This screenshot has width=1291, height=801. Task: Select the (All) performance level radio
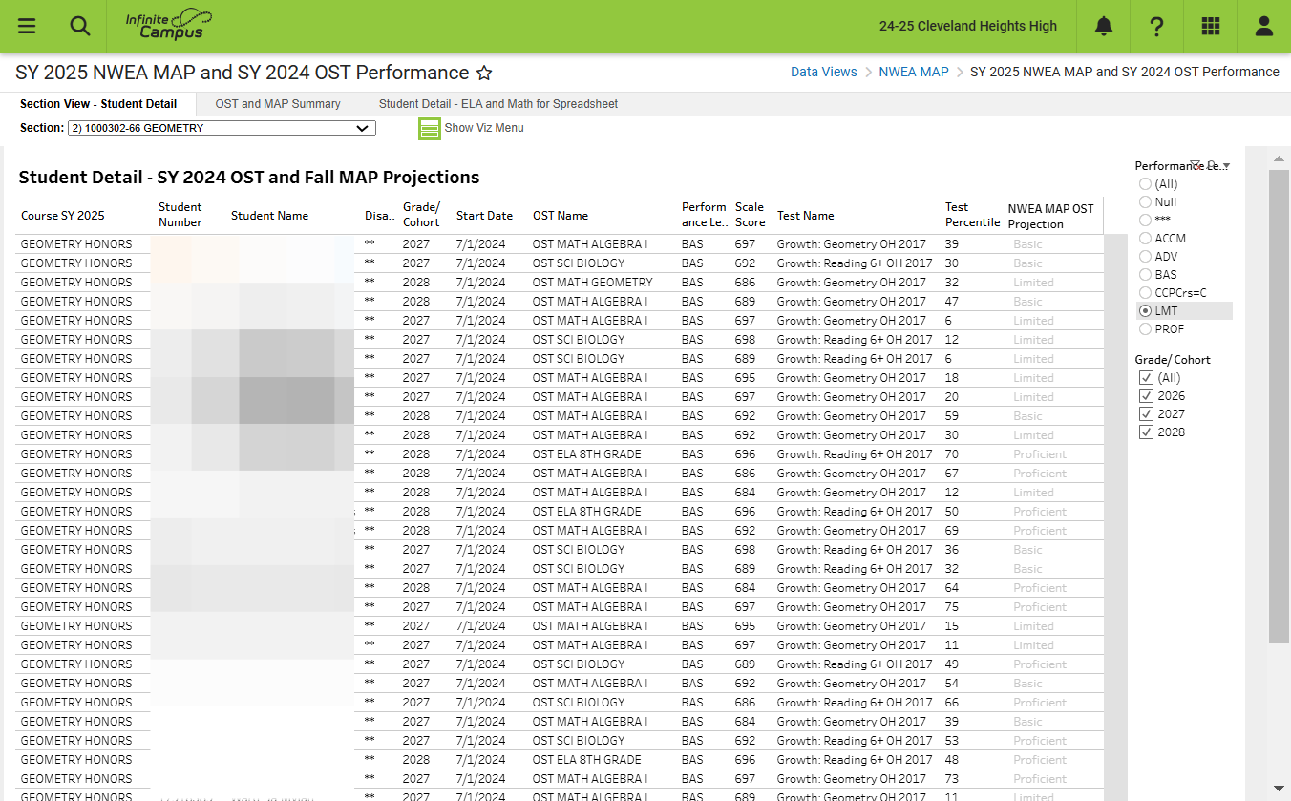click(x=1145, y=184)
